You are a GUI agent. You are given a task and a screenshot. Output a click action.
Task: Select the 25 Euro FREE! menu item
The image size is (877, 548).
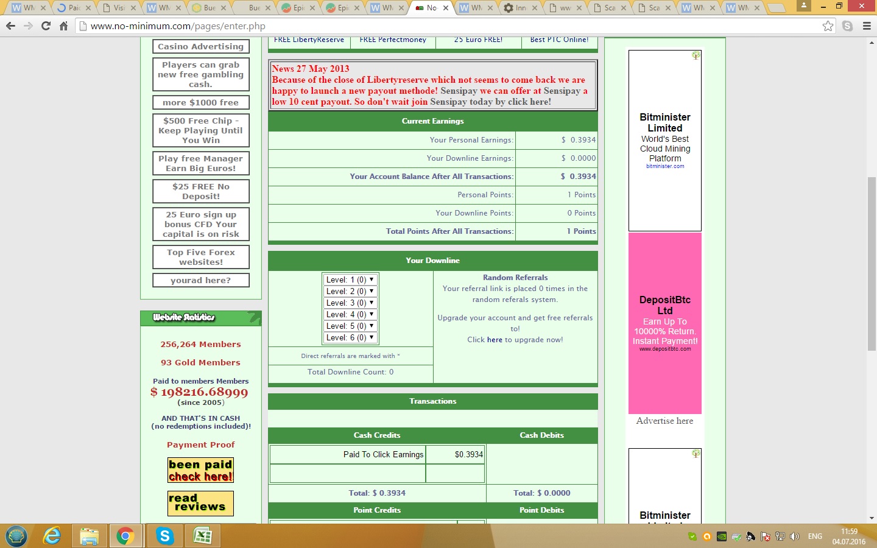[478, 41]
